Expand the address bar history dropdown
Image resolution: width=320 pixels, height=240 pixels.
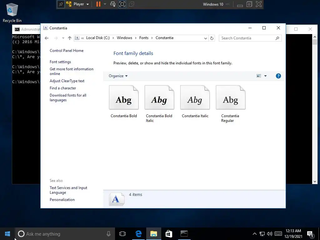pyautogui.click(x=206, y=38)
